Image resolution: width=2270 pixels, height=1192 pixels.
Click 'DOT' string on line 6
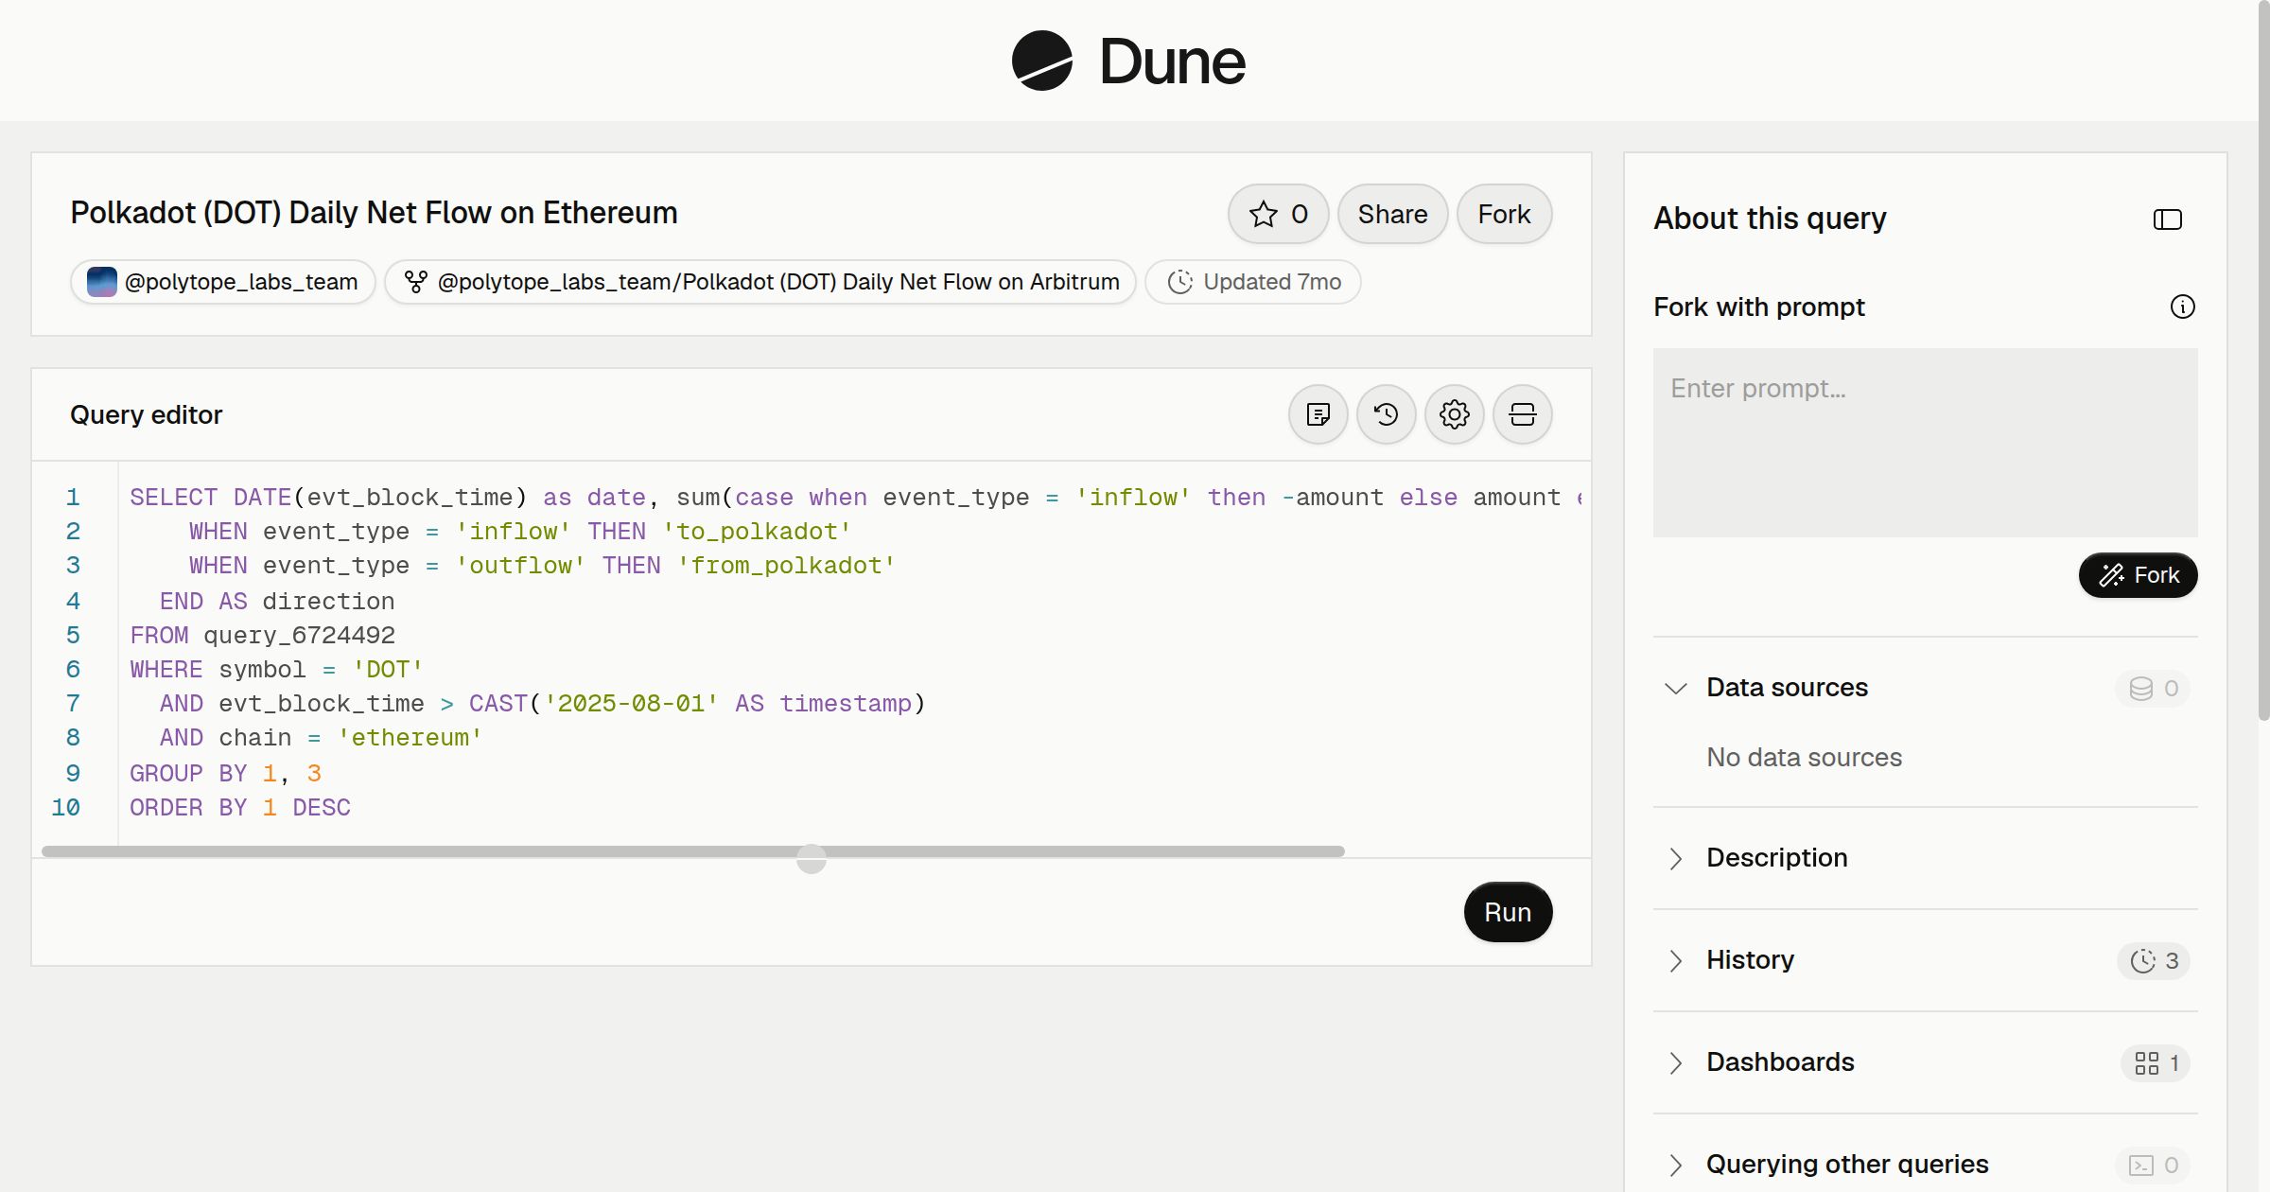[x=388, y=670]
